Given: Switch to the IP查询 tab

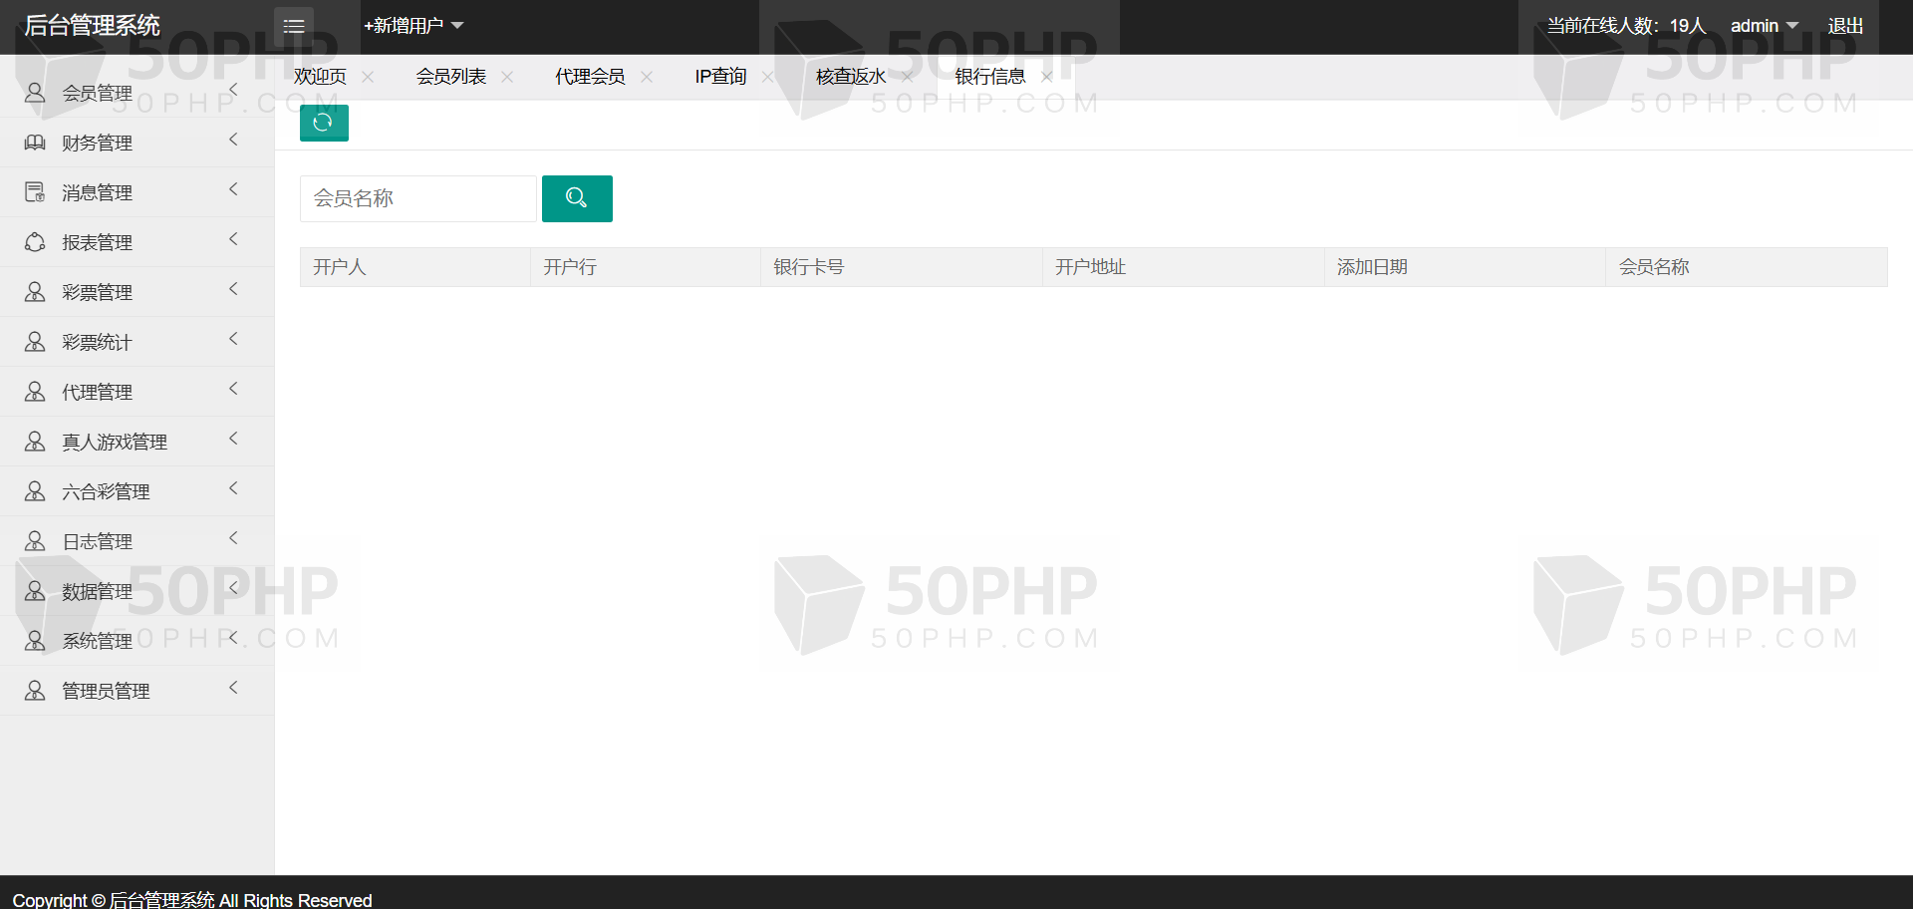Looking at the screenshot, I should pyautogui.click(x=720, y=77).
